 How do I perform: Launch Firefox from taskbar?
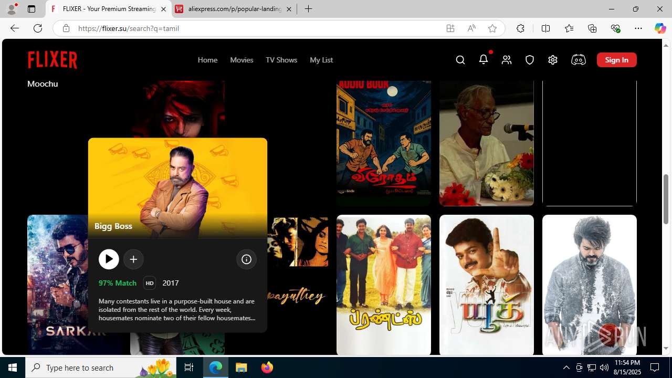tap(267, 367)
